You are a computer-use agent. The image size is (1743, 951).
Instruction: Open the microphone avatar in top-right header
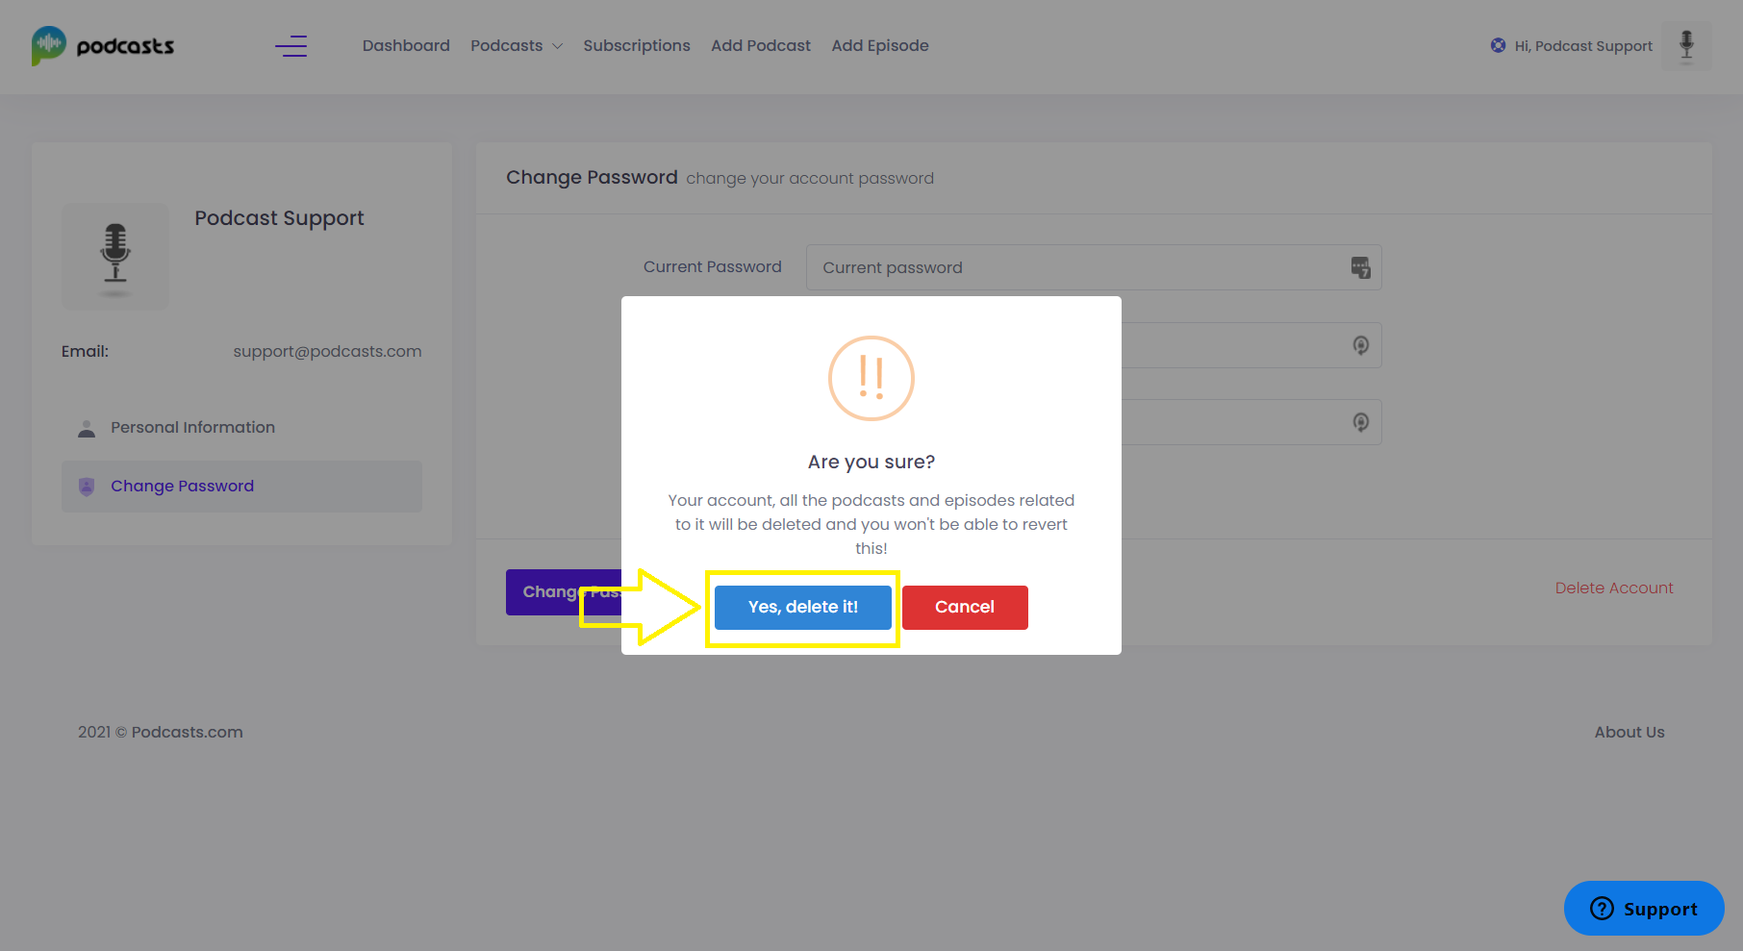pyautogui.click(x=1686, y=45)
